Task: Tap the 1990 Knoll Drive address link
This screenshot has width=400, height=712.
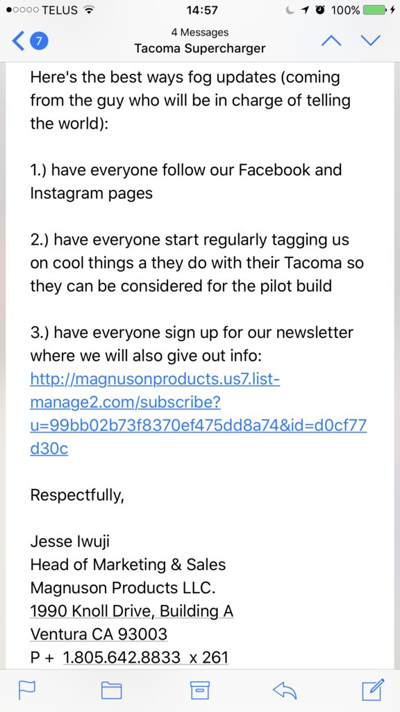Action: tap(131, 611)
